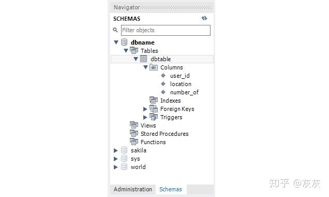The width and height of the screenshot is (329, 197).
Task: Click the Stored Procedures icon
Action: (x=134, y=134)
